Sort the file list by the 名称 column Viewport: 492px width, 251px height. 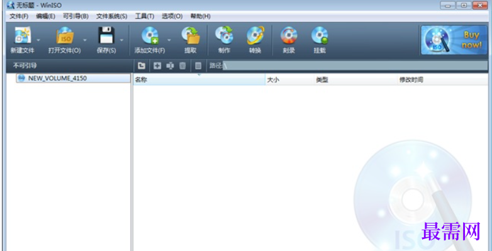click(x=199, y=80)
